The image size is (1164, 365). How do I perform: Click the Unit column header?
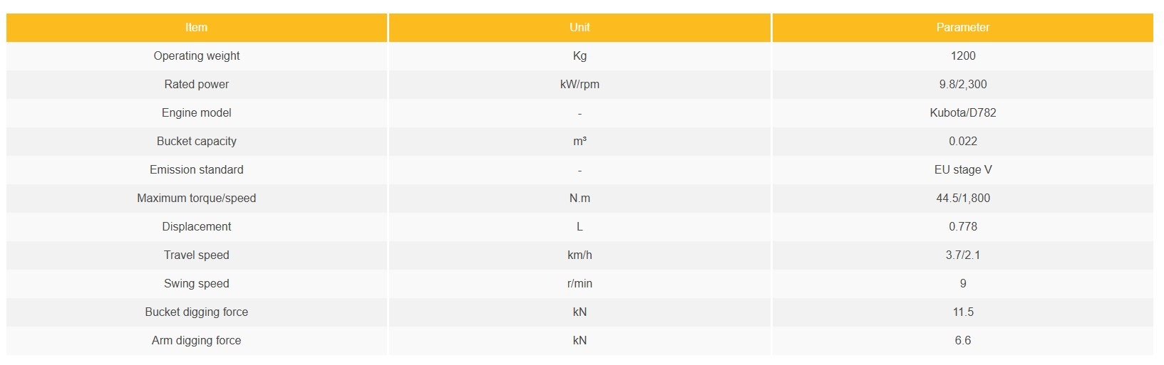tap(580, 28)
